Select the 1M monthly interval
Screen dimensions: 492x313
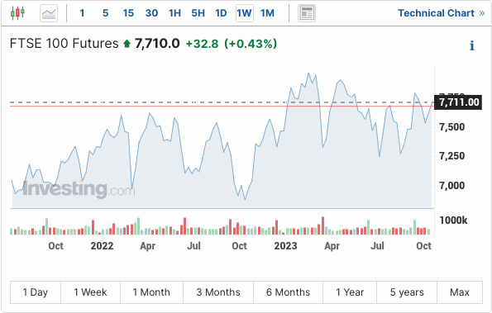click(267, 13)
